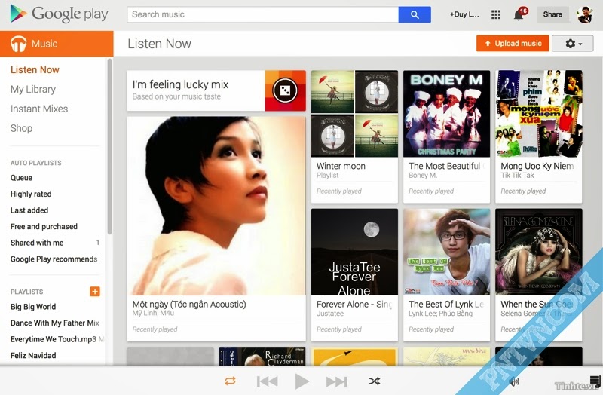Open the yellow album cover with airplane

coord(354,356)
